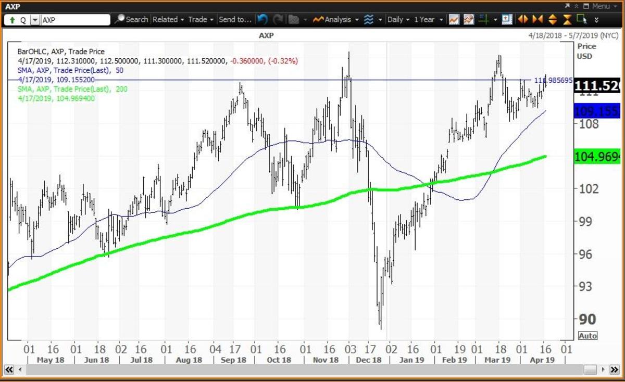Viewport: 625px width, 382px height.
Task: Click the scrollbar left arrow
Action: point(21,369)
